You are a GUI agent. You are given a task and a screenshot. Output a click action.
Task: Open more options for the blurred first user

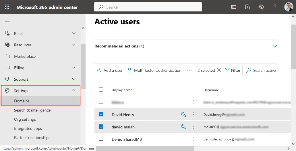point(193,102)
